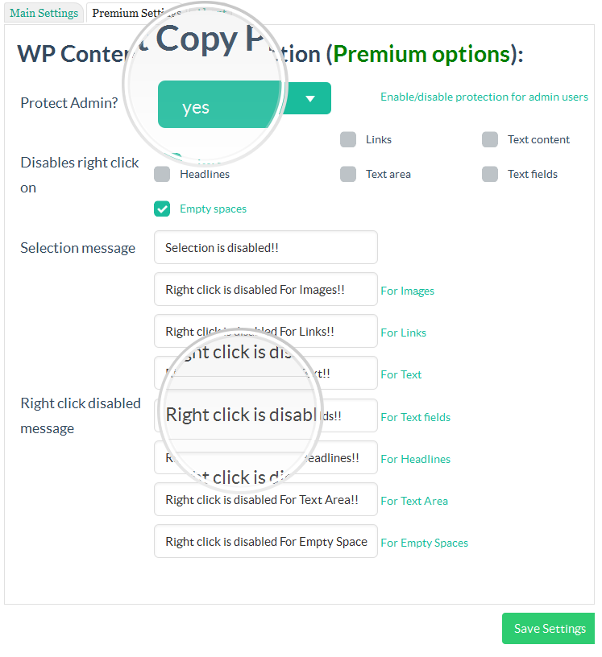The height and width of the screenshot is (657, 602).
Task: Open the For Headlines link
Action: click(x=415, y=459)
